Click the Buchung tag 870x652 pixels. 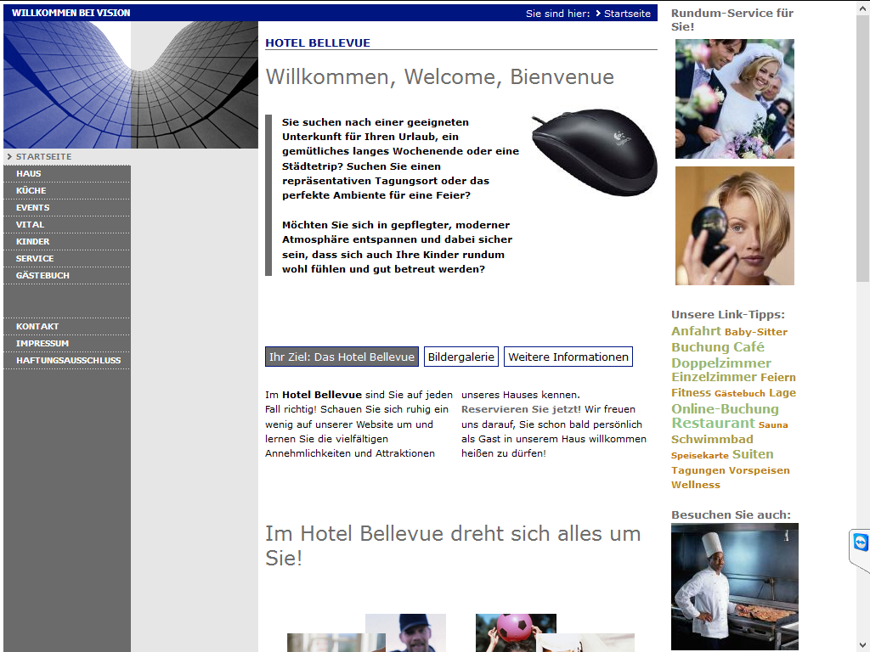[x=701, y=347]
